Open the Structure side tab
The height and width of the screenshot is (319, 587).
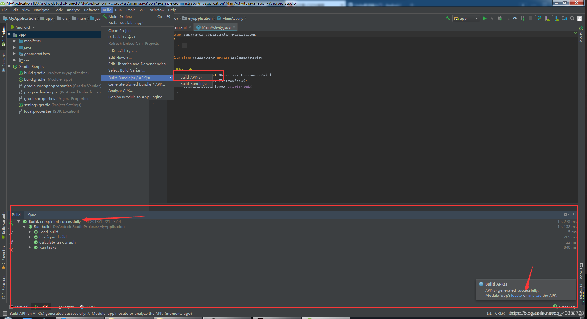3,287
